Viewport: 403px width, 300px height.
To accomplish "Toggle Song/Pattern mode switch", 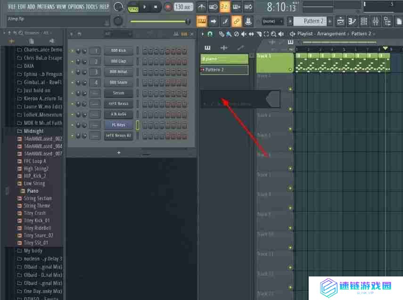I will pyautogui.click(x=133, y=8).
